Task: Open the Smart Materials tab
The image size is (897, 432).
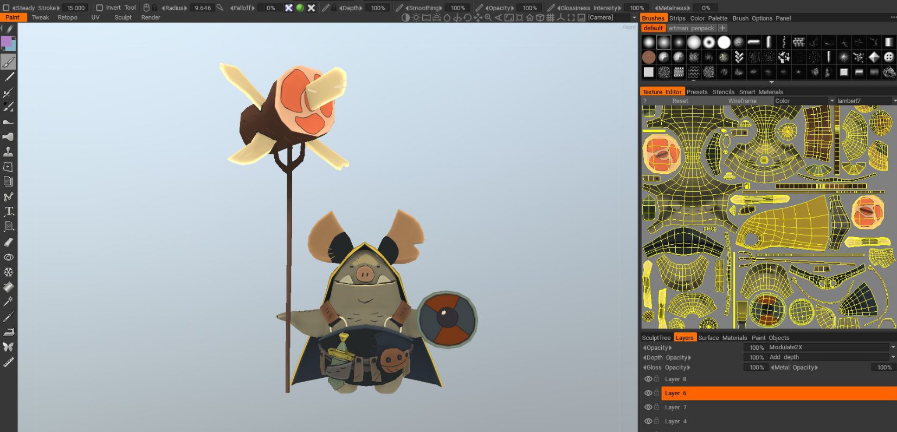Action: coord(761,92)
